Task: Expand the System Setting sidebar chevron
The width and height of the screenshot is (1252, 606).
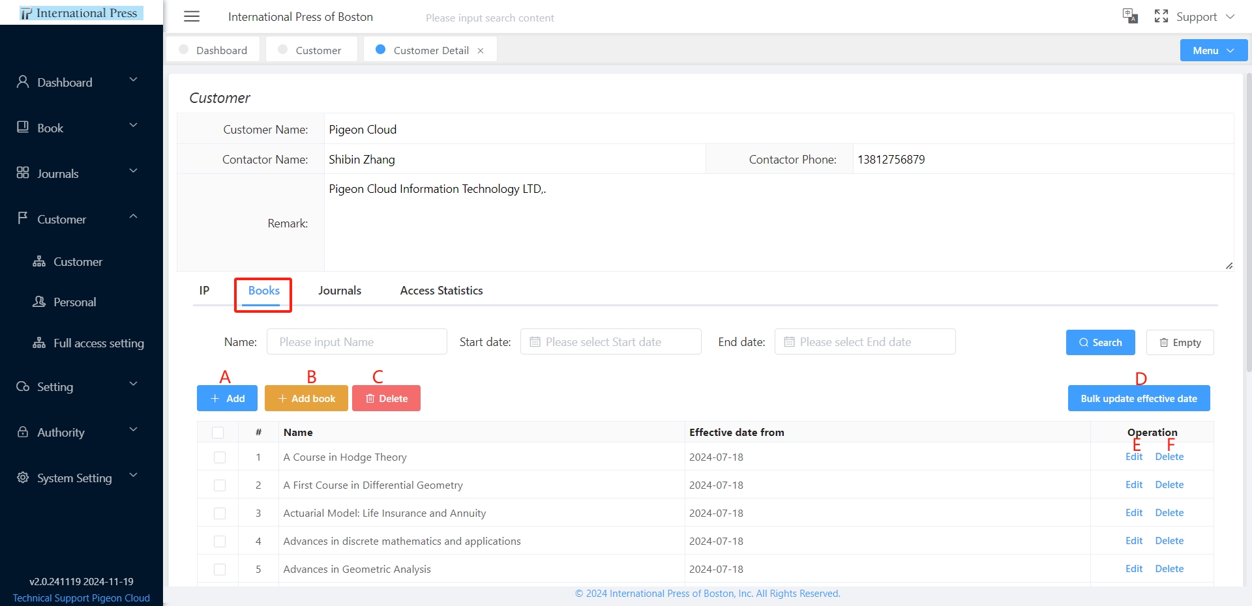Action: click(133, 475)
